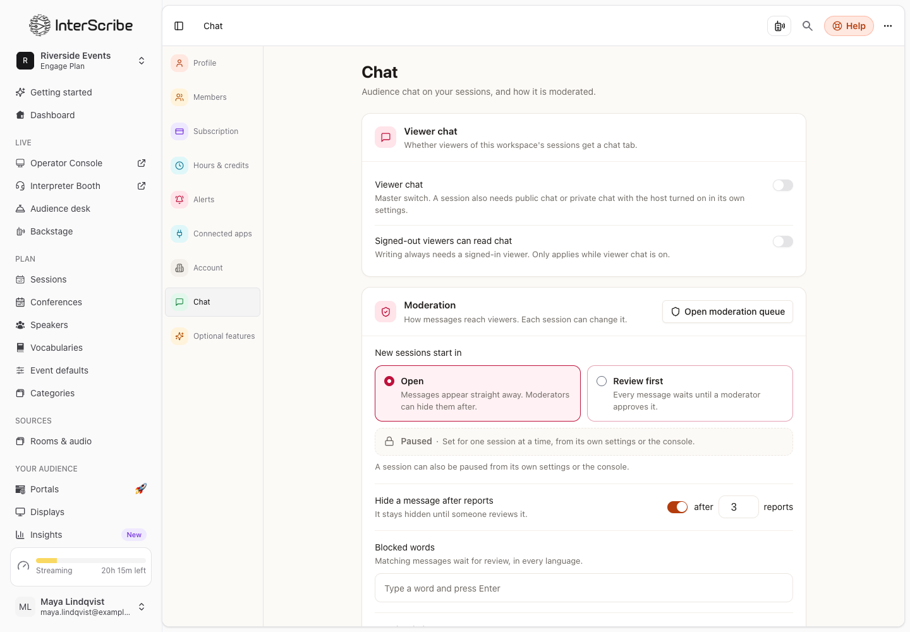The height and width of the screenshot is (632, 910).
Task: Navigate to Vocabularies
Action: pos(81,348)
